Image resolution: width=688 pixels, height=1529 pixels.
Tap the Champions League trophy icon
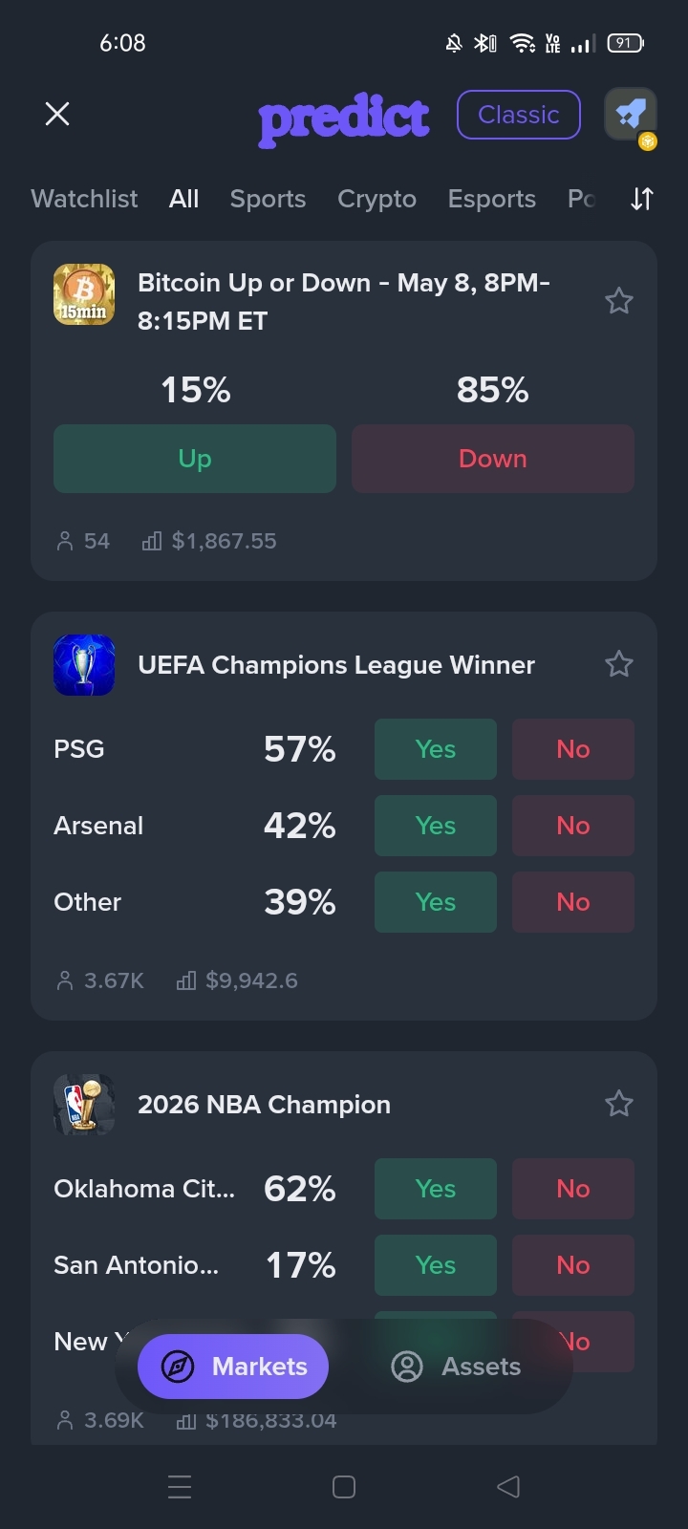pos(84,665)
